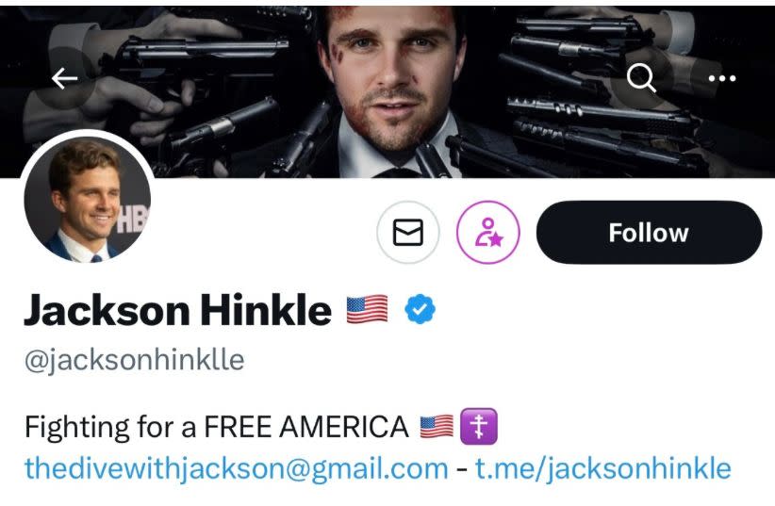The image size is (775, 506).
Task: Tap the blue verified checkmark badge
Action: coord(420,309)
